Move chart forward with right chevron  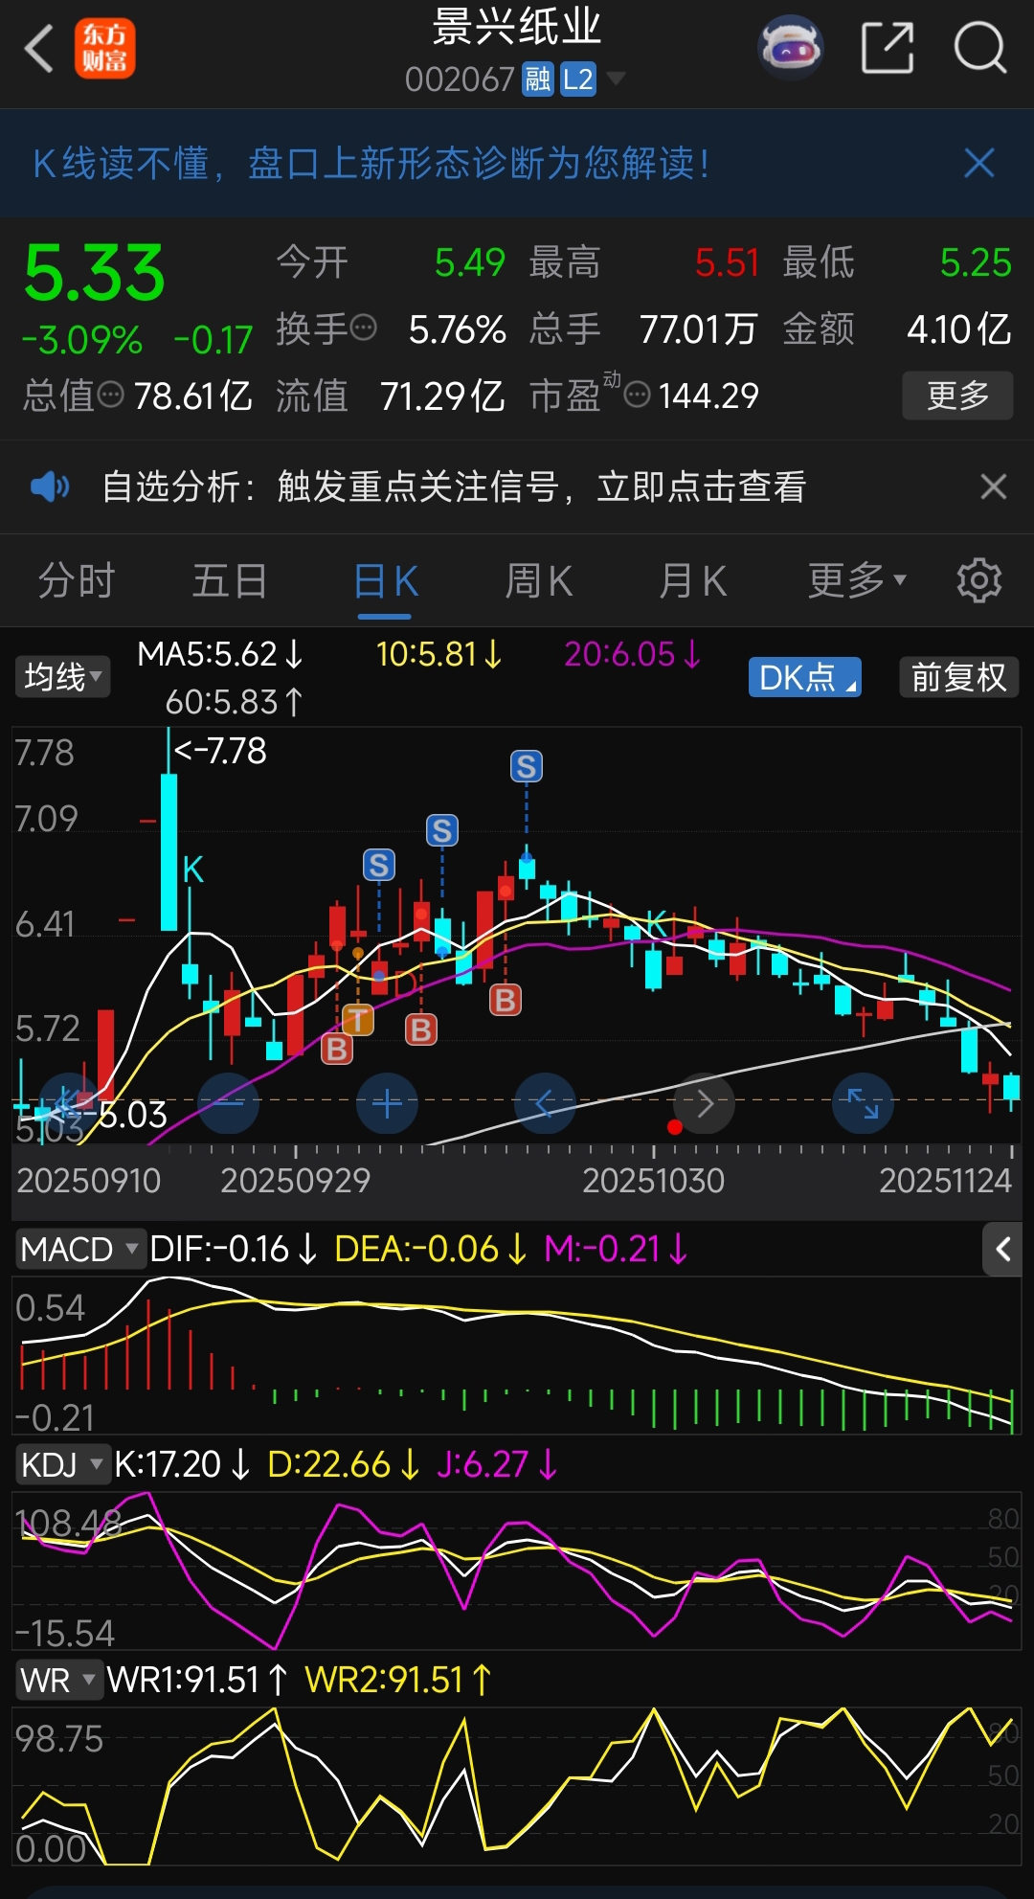704,1103
